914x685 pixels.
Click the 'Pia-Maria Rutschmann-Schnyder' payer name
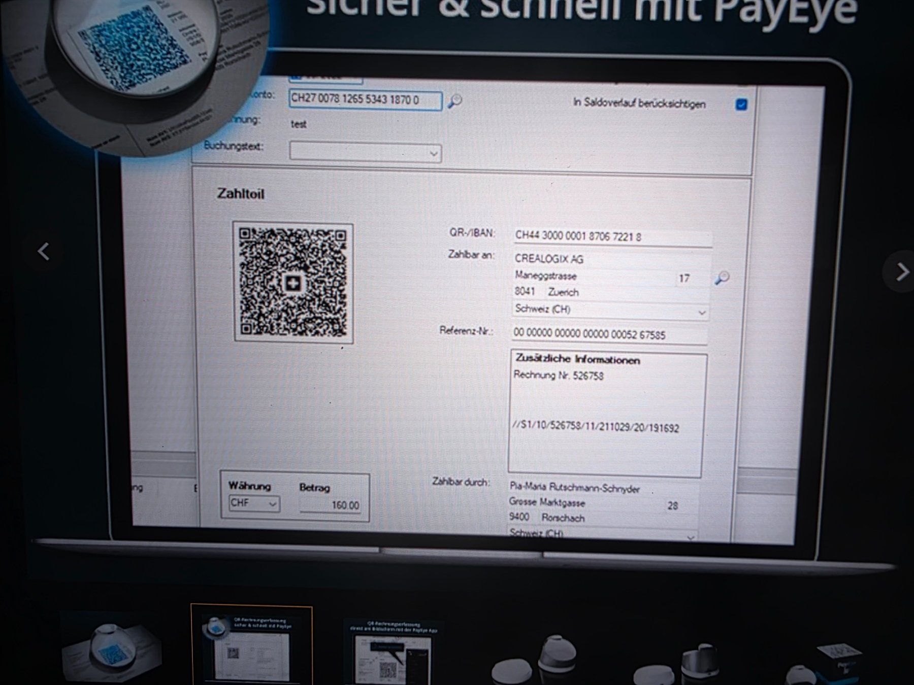pos(575,488)
